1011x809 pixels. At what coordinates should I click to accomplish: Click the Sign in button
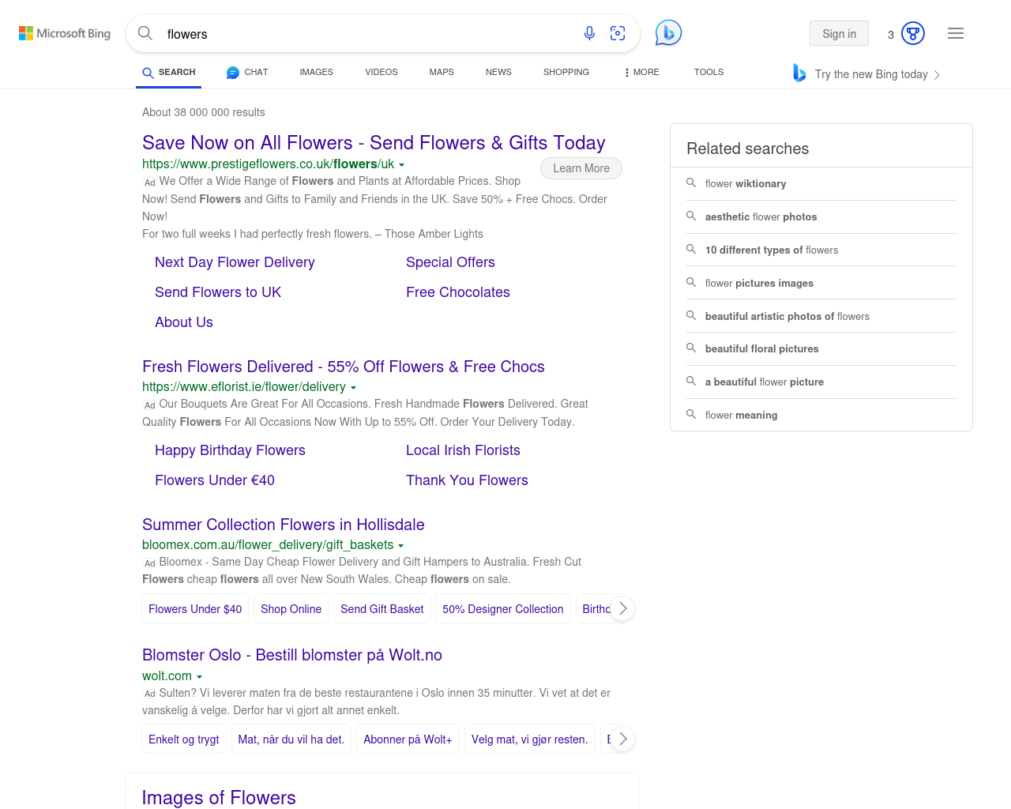point(839,33)
